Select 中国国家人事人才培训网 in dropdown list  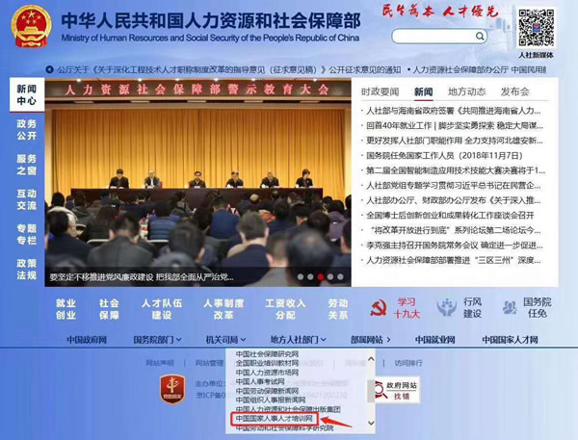275,419
